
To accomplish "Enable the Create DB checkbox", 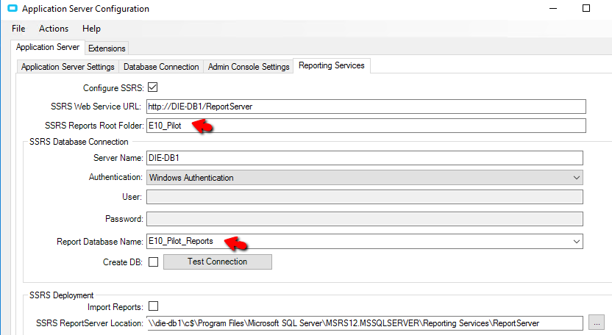I will click(154, 262).
